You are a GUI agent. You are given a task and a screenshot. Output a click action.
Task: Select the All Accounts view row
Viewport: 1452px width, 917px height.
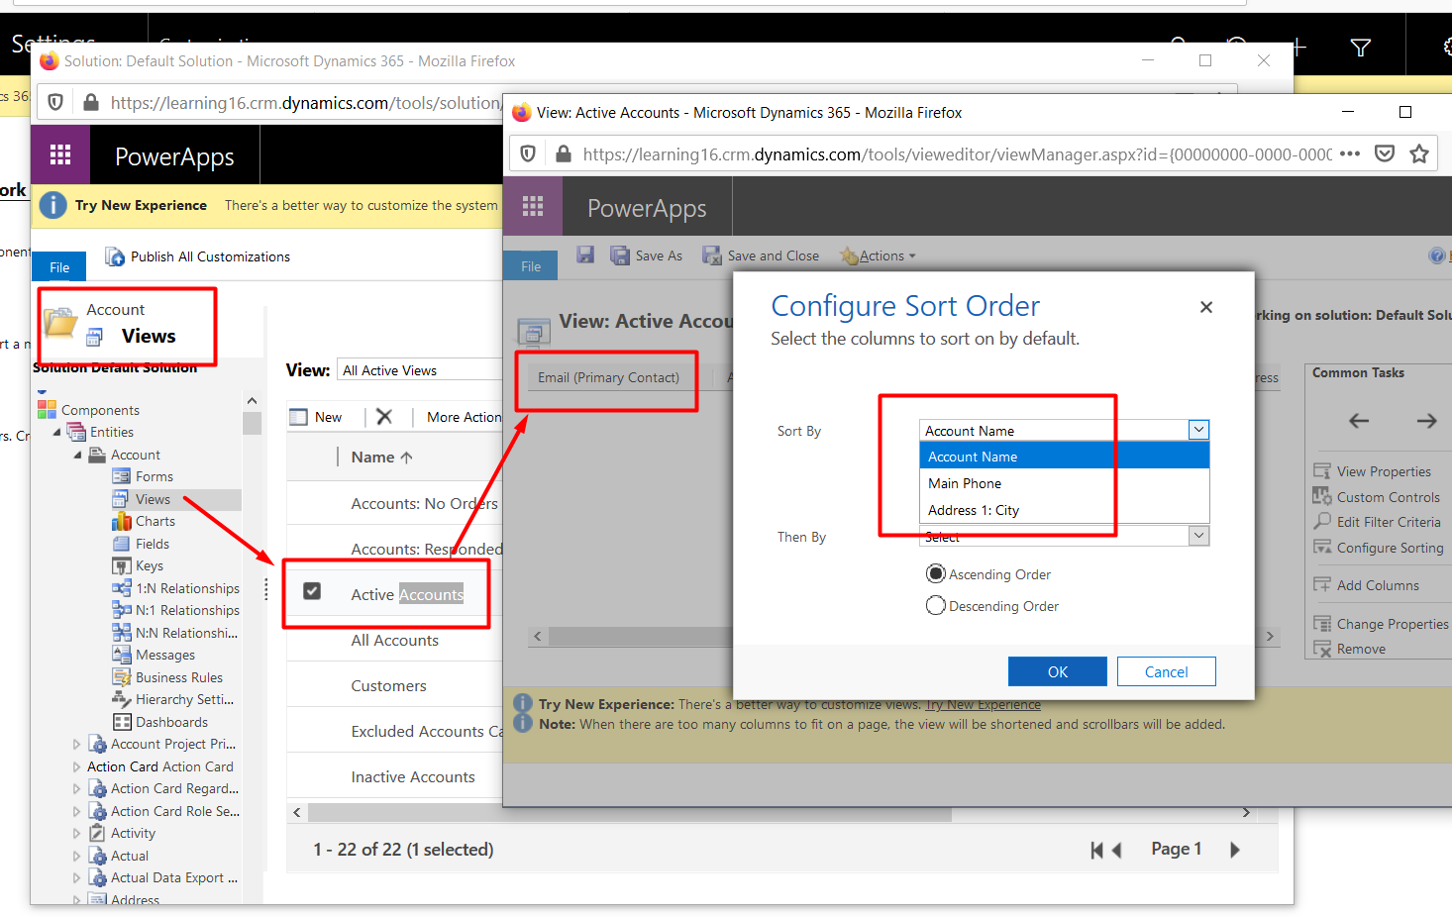click(394, 641)
